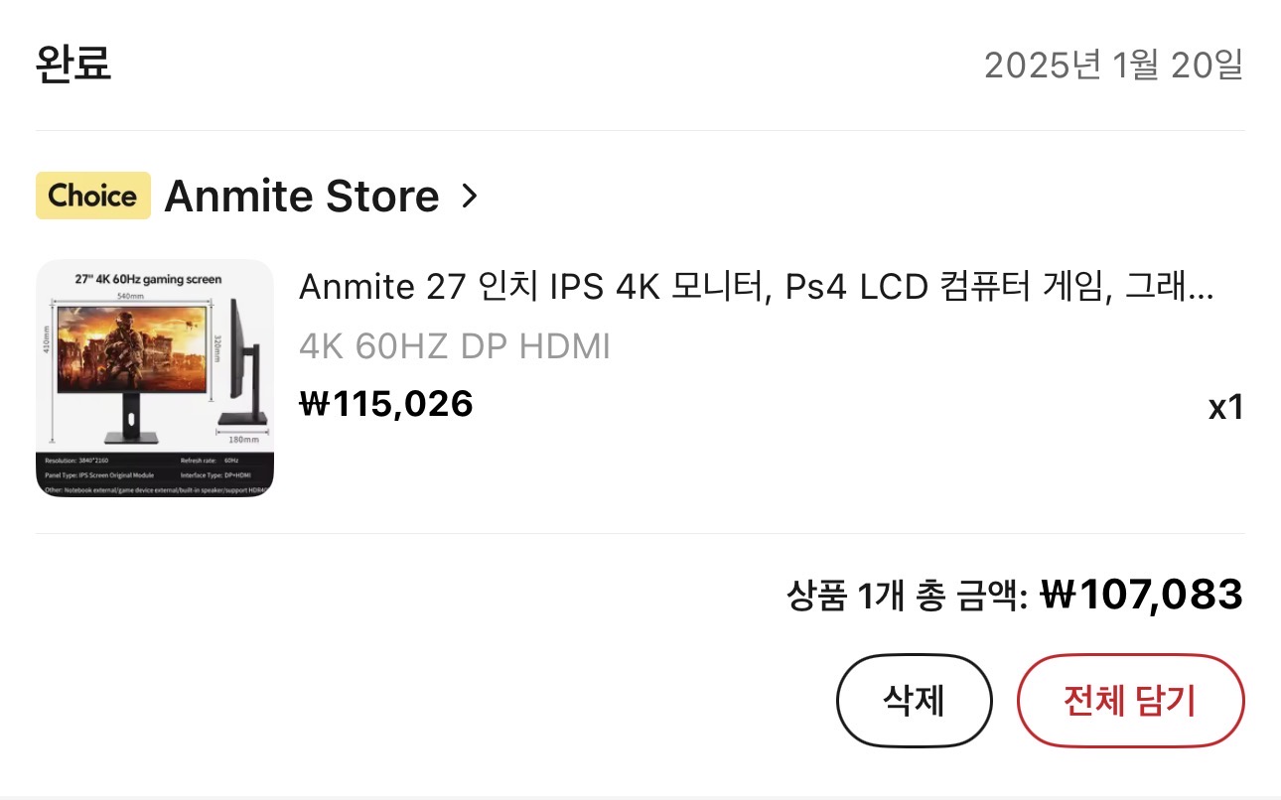Click the ₩107,083 total amount
The width and height of the screenshot is (1281, 800).
[1141, 595]
